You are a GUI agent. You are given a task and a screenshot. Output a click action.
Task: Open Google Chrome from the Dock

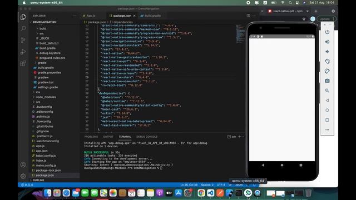201,193
